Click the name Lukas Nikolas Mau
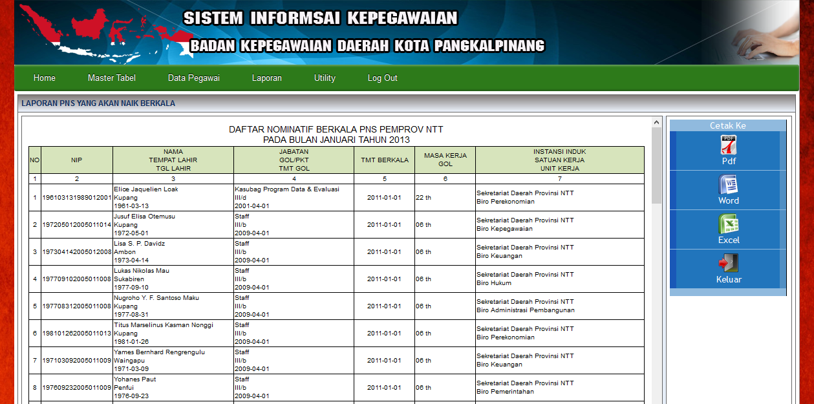 142,271
